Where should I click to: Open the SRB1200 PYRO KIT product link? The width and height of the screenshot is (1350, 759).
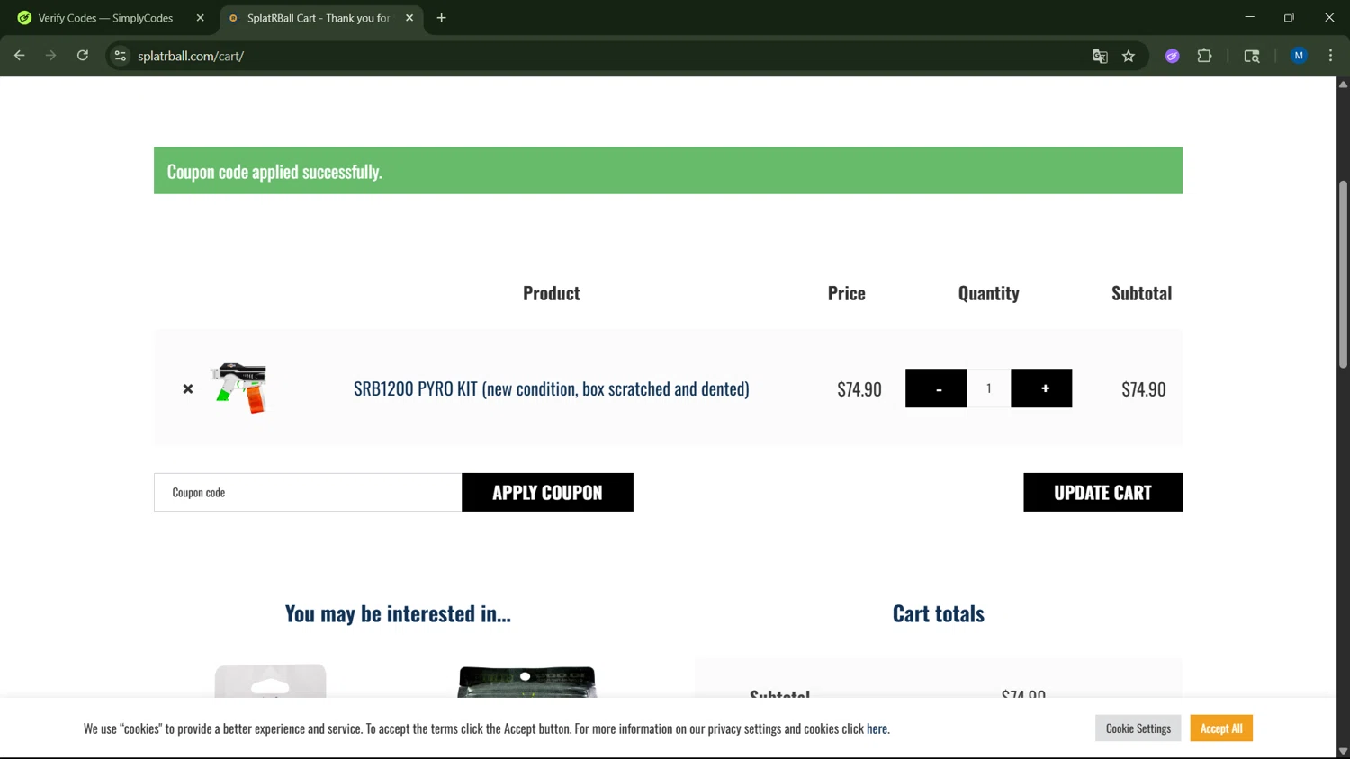coord(551,388)
